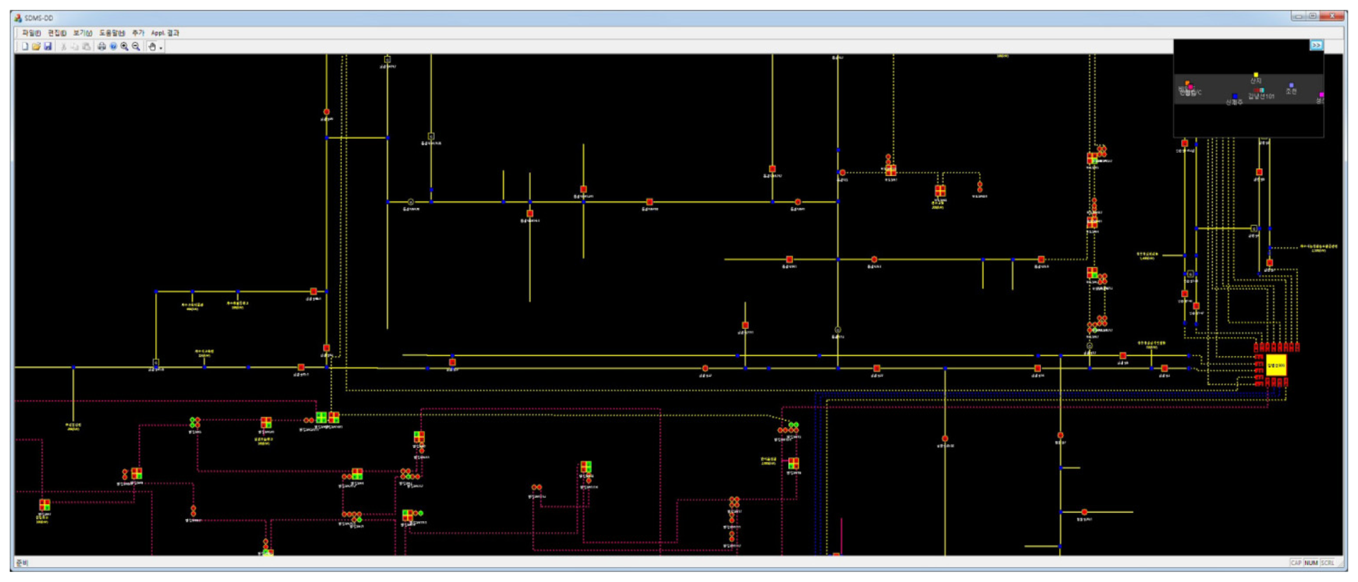1358x582 pixels.
Task: Open the 편집 menu
Action: coord(57,33)
